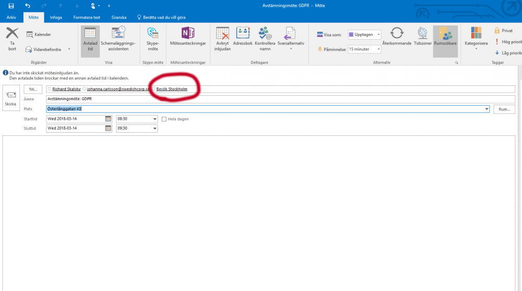Open Tidszoner globe icon
Image resolution: width=522 pixels, height=291 pixels.
click(x=422, y=34)
